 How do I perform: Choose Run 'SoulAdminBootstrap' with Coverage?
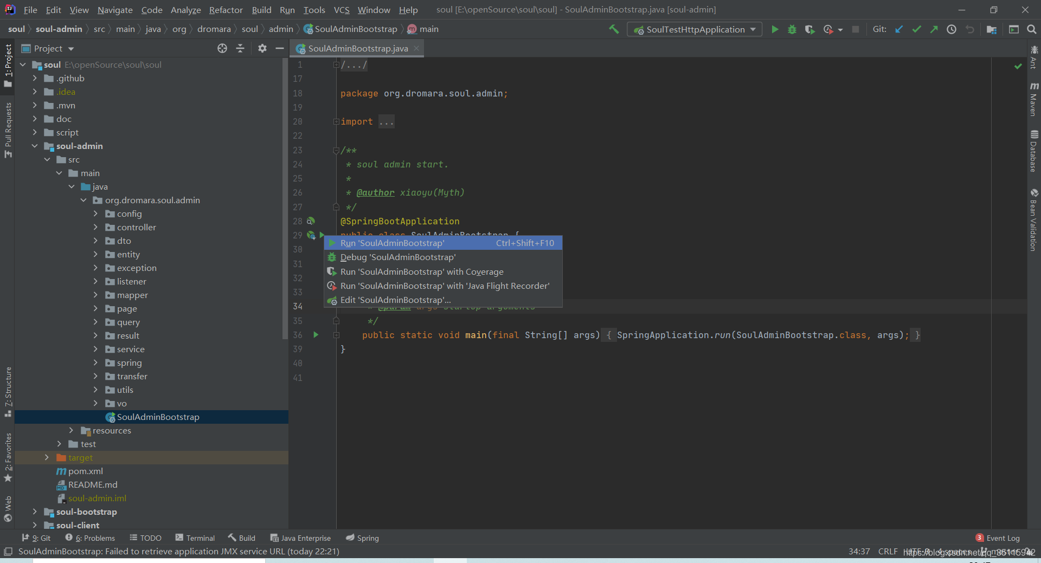click(x=443, y=271)
